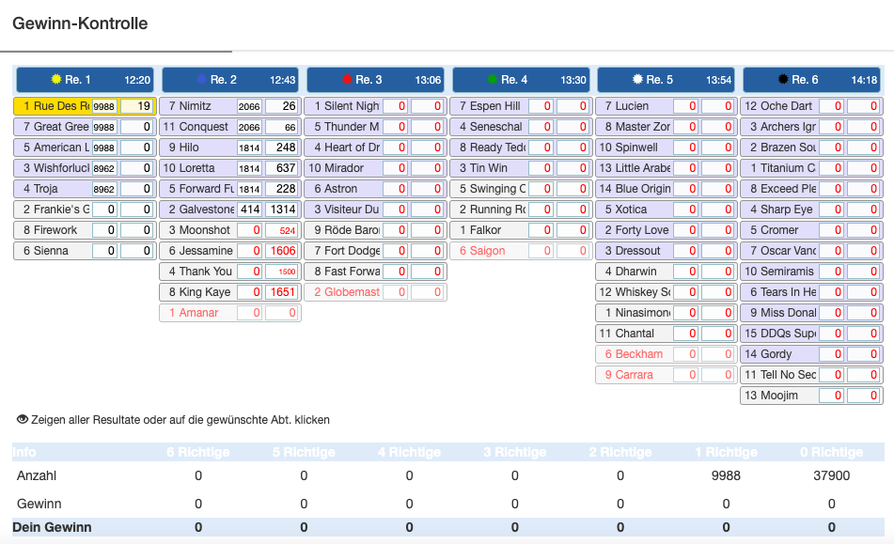Screen dimensions: 894x544
Task: Select horse 11 Chantal
Action: 667,334
